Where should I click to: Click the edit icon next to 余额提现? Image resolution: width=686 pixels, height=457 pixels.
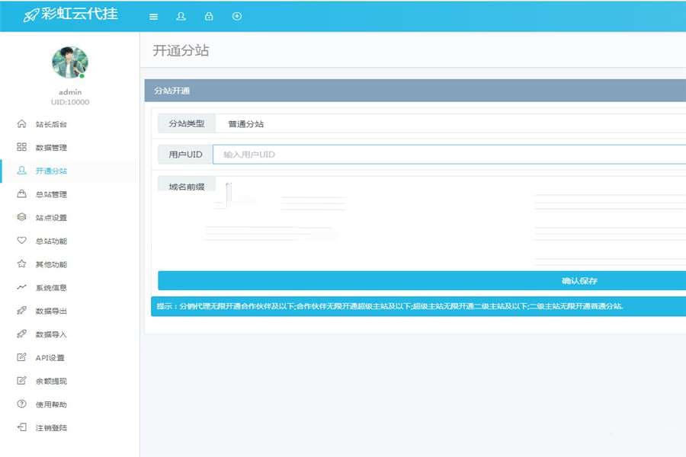(x=21, y=381)
